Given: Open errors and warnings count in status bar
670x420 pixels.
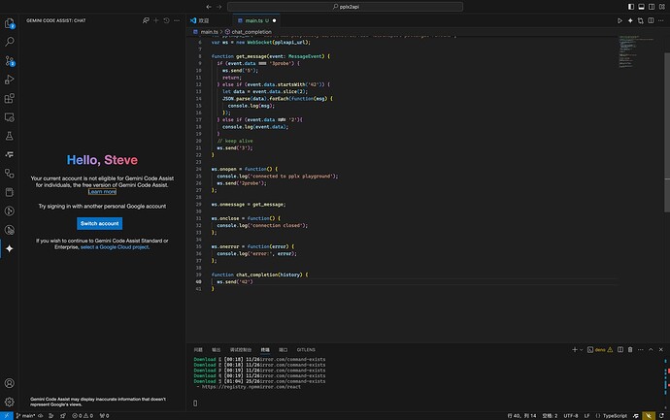Looking at the screenshot, I should pyautogui.click(x=83, y=416).
